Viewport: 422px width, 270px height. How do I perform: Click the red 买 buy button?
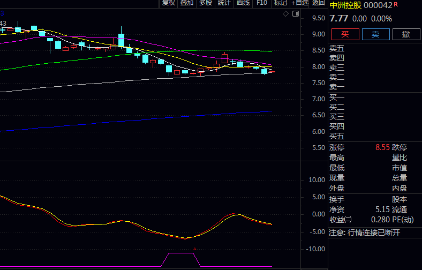345,34
